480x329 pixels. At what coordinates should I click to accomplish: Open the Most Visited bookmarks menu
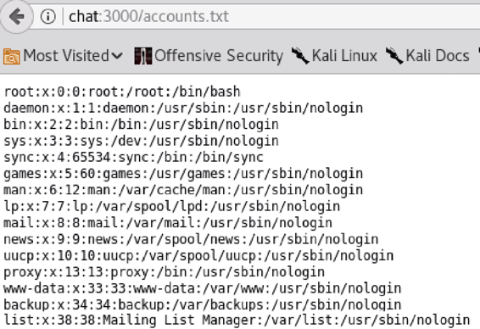(63, 56)
